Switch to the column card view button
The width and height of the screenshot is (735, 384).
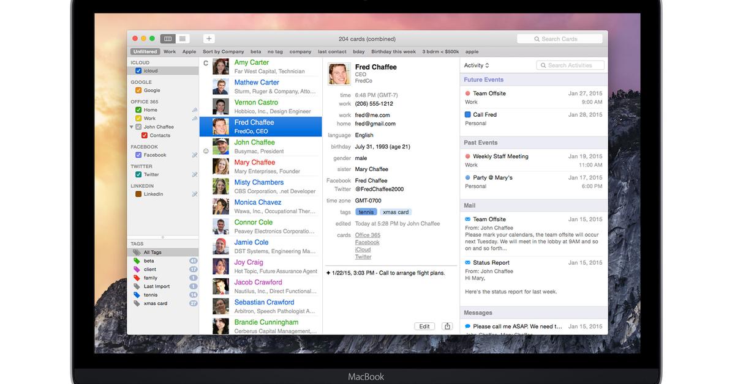coord(168,39)
